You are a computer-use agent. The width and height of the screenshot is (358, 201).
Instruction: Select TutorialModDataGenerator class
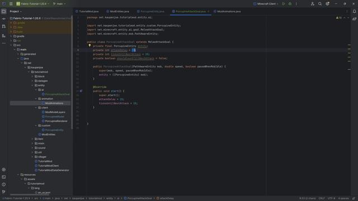(x=54, y=170)
